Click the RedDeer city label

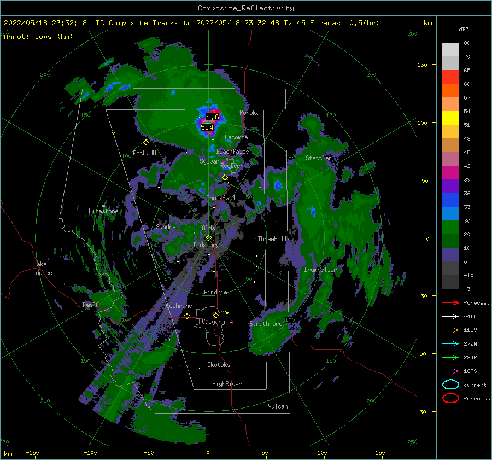tap(232, 166)
